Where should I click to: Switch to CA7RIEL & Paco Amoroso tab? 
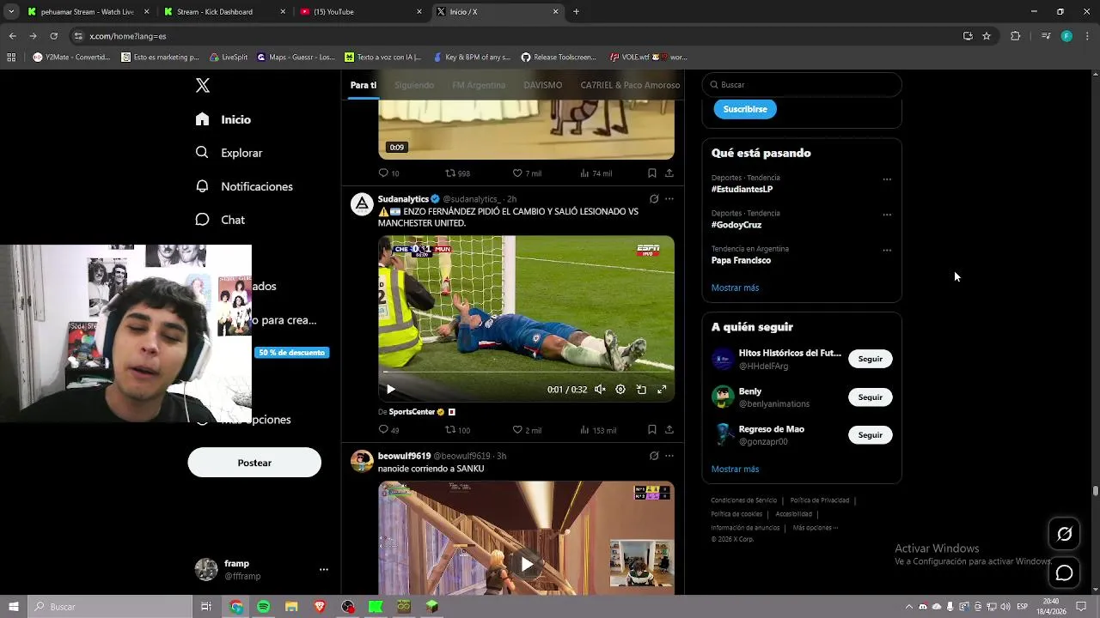pyautogui.click(x=630, y=85)
